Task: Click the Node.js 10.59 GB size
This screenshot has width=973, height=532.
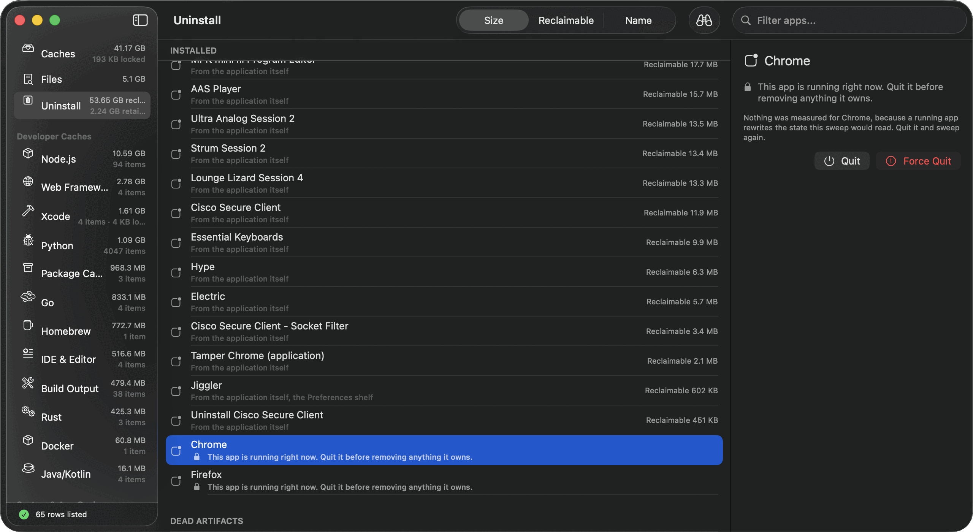Action: tap(128, 153)
